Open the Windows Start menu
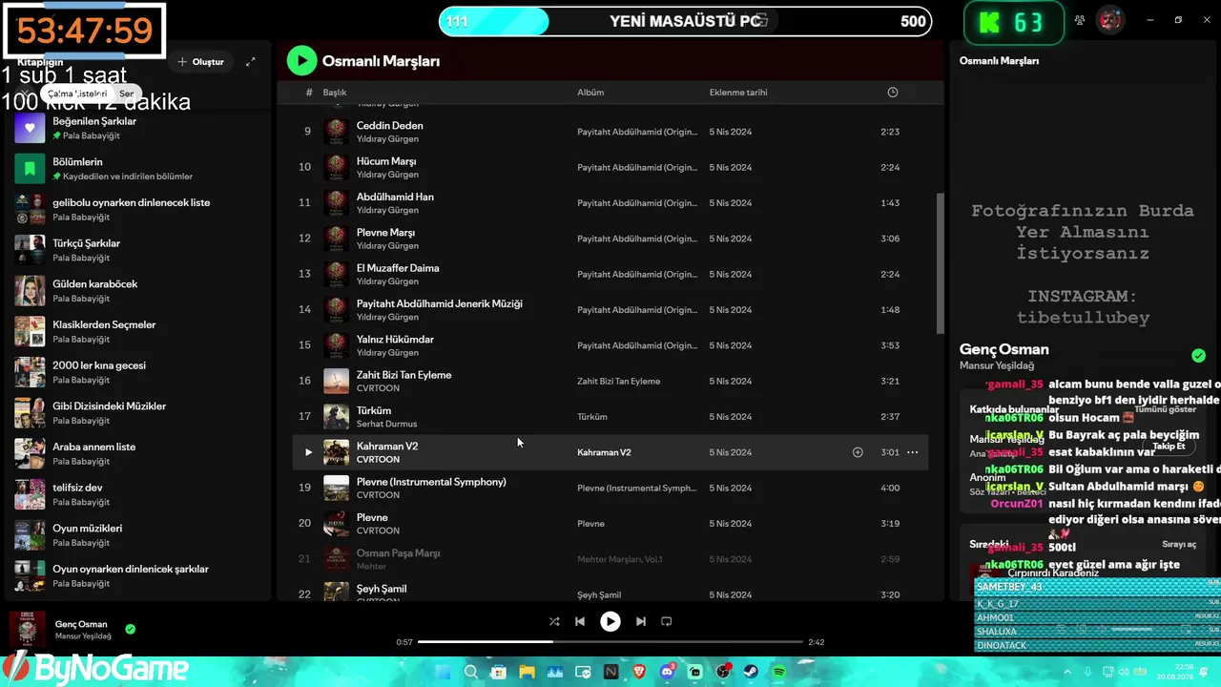The width and height of the screenshot is (1221, 687). coord(444,673)
